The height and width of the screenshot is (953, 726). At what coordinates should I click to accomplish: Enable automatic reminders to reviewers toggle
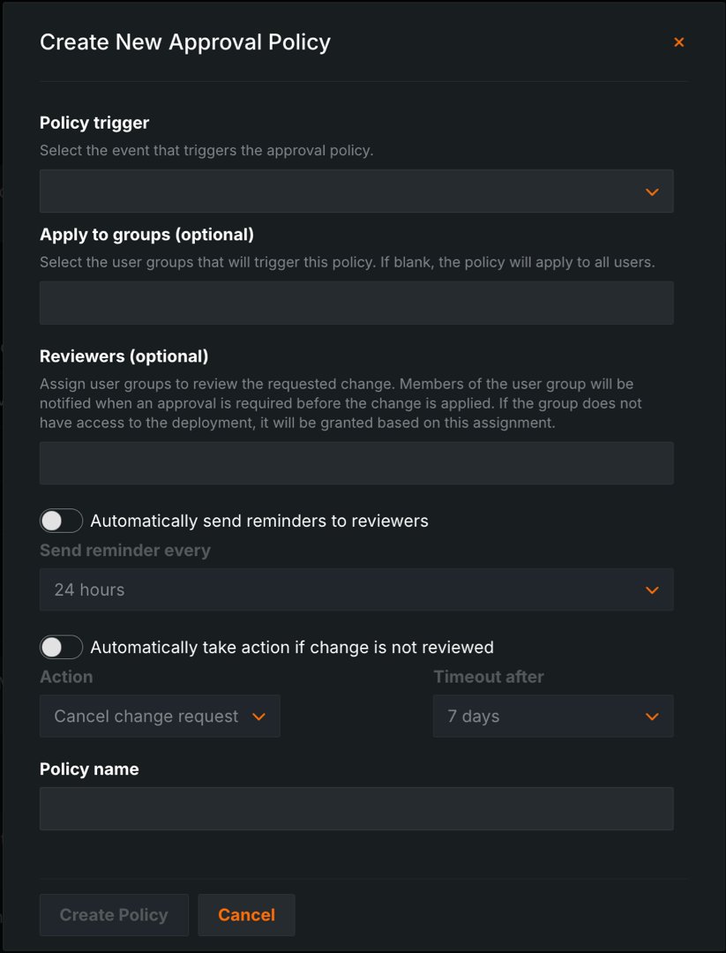pyautogui.click(x=61, y=521)
